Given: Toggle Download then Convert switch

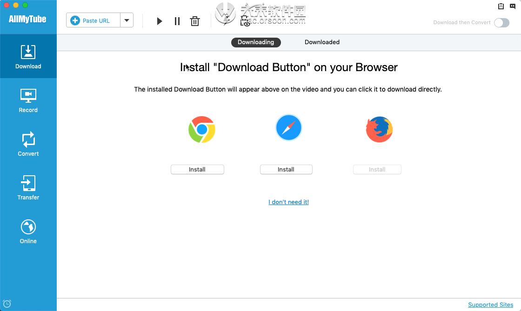Looking at the screenshot, I should (501, 23).
